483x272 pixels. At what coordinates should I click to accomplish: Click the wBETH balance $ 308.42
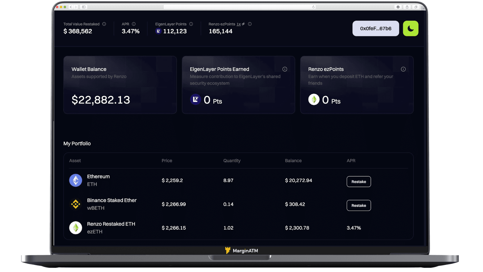(x=295, y=204)
